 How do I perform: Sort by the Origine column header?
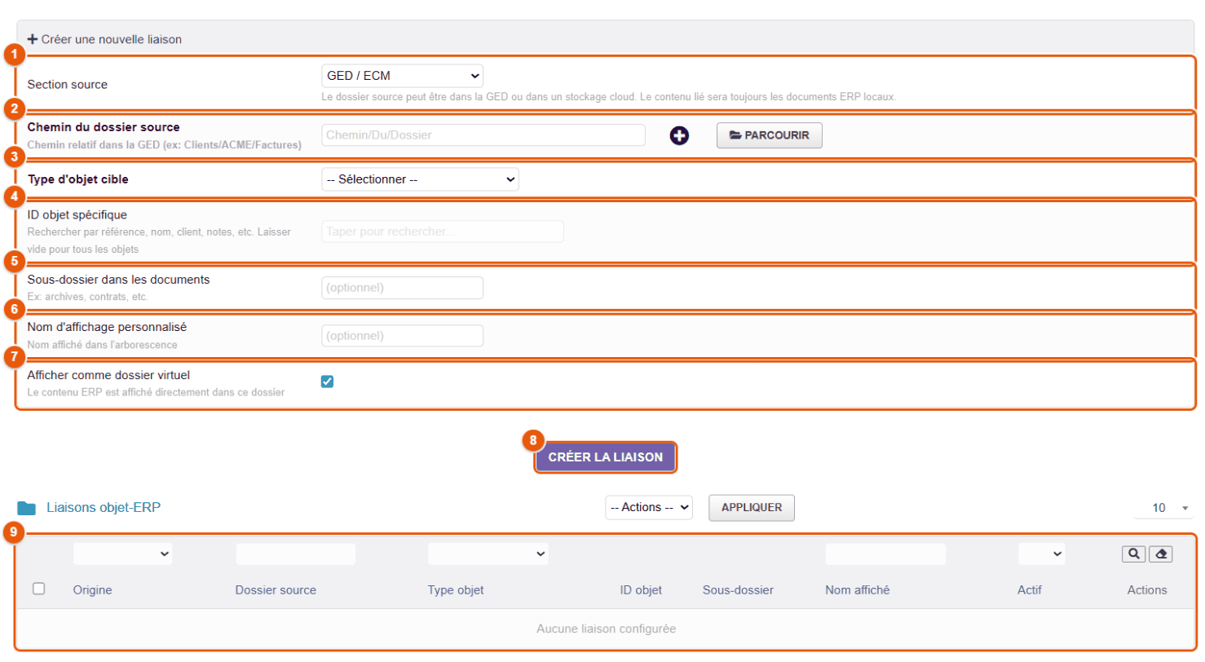tap(93, 589)
